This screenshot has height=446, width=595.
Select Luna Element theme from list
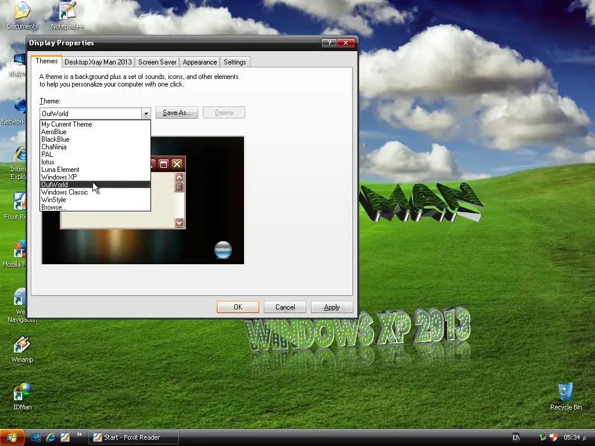coord(95,170)
